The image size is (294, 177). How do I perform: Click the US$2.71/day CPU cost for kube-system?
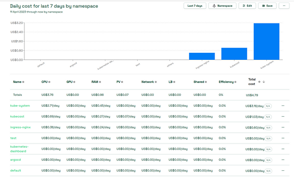(x=50, y=106)
